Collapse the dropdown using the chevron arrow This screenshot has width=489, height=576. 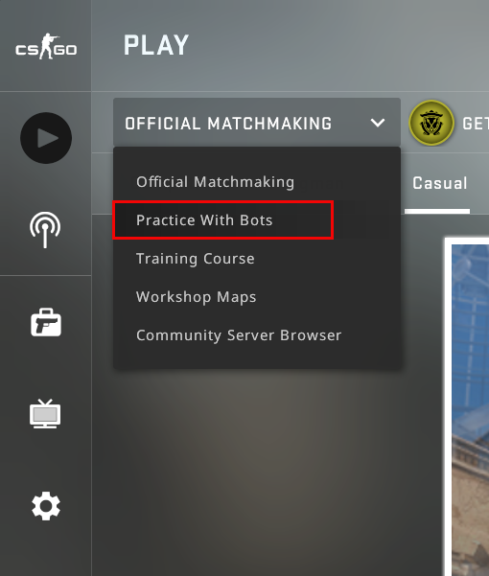(x=378, y=123)
